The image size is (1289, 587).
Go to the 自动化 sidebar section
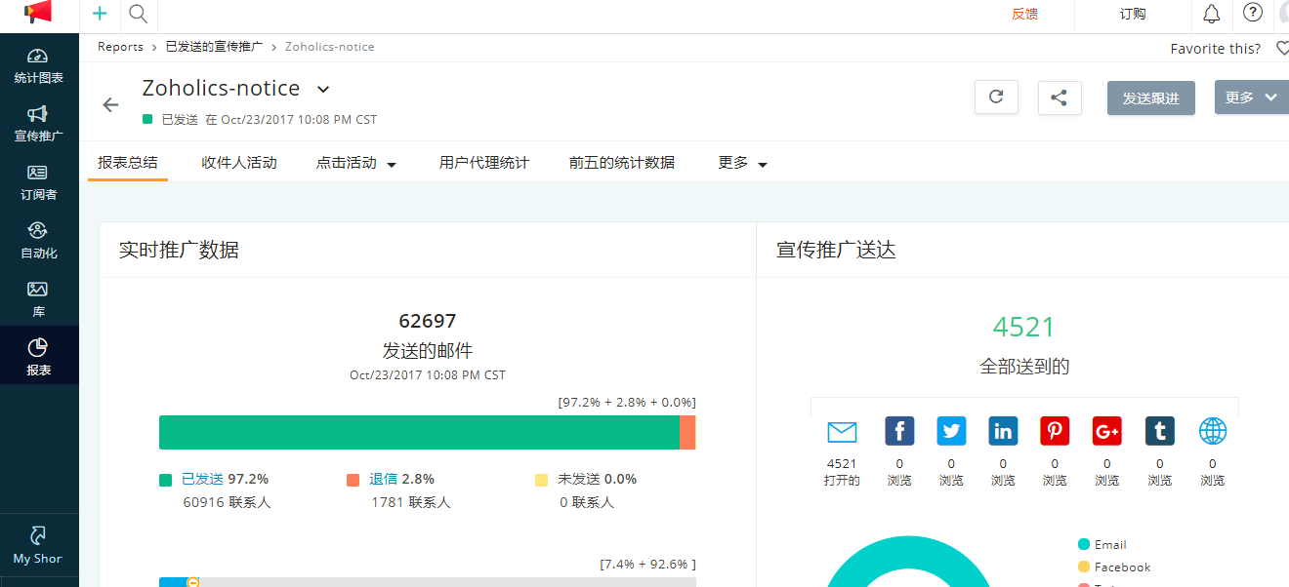pyautogui.click(x=38, y=241)
